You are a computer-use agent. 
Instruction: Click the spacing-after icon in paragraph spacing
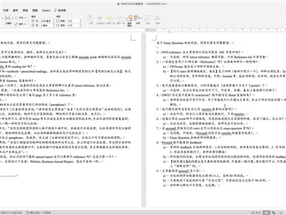(x=58, y=25)
